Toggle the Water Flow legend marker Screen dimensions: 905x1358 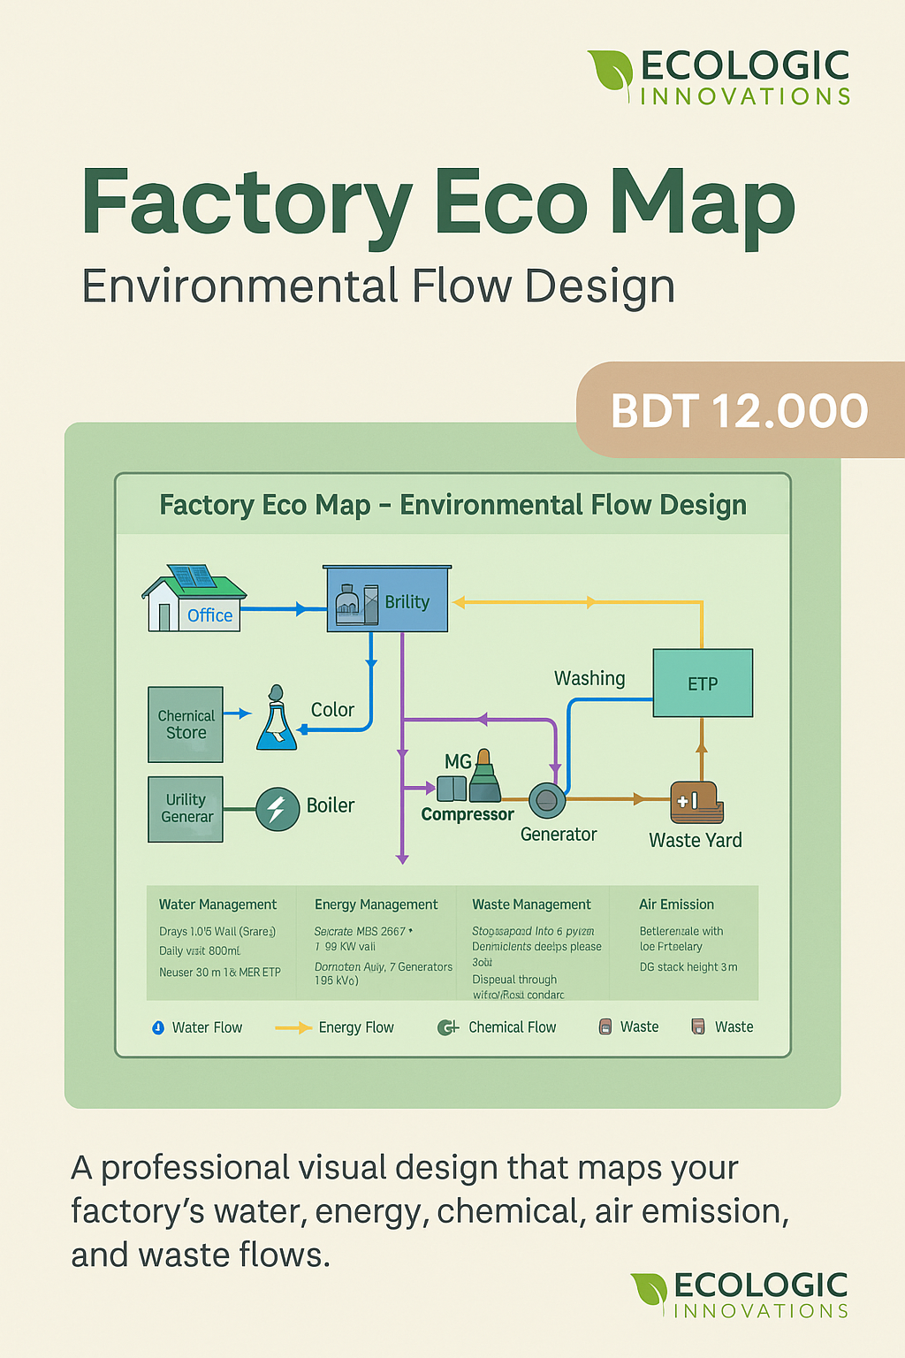(x=157, y=1027)
